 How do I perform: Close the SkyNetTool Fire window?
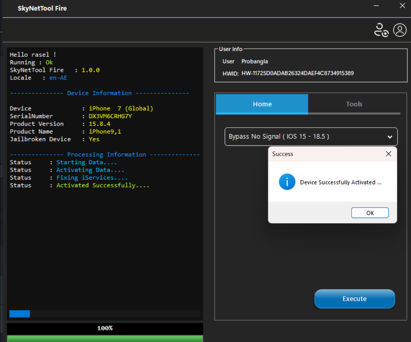(x=402, y=6)
